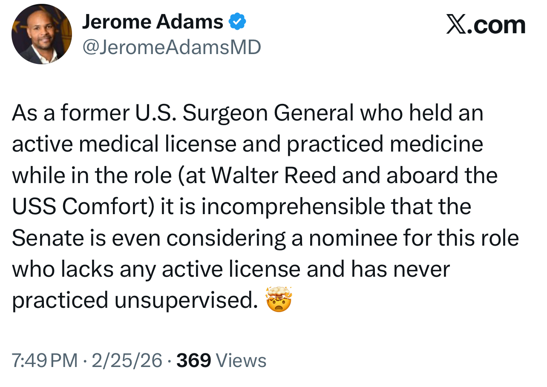Click the 2/25/26 post date
Viewport: 547px width, 387px height.
point(127,361)
